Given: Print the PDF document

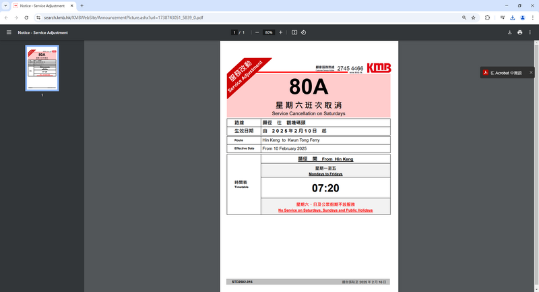Looking at the screenshot, I should 520,32.
